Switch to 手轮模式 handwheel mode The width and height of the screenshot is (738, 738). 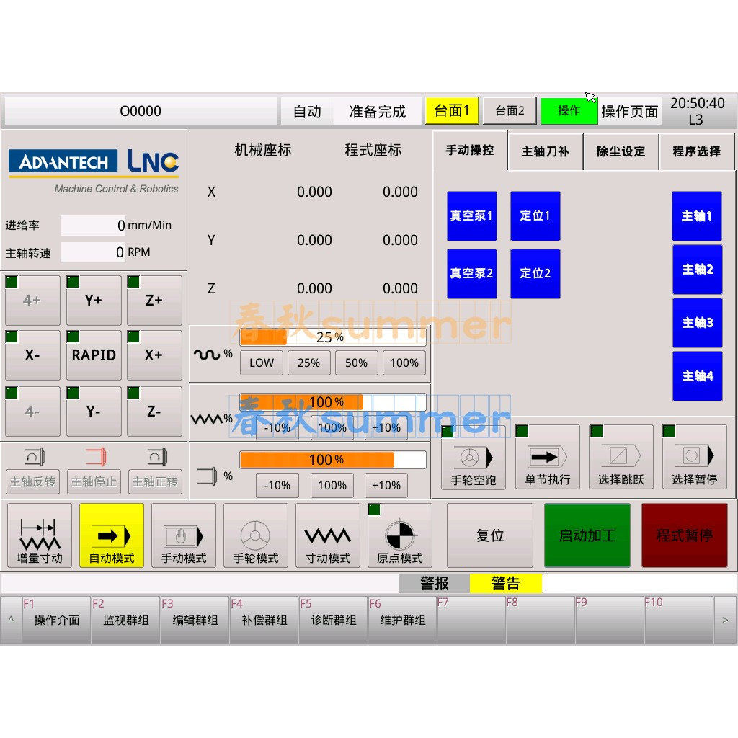click(x=256, y=535)
